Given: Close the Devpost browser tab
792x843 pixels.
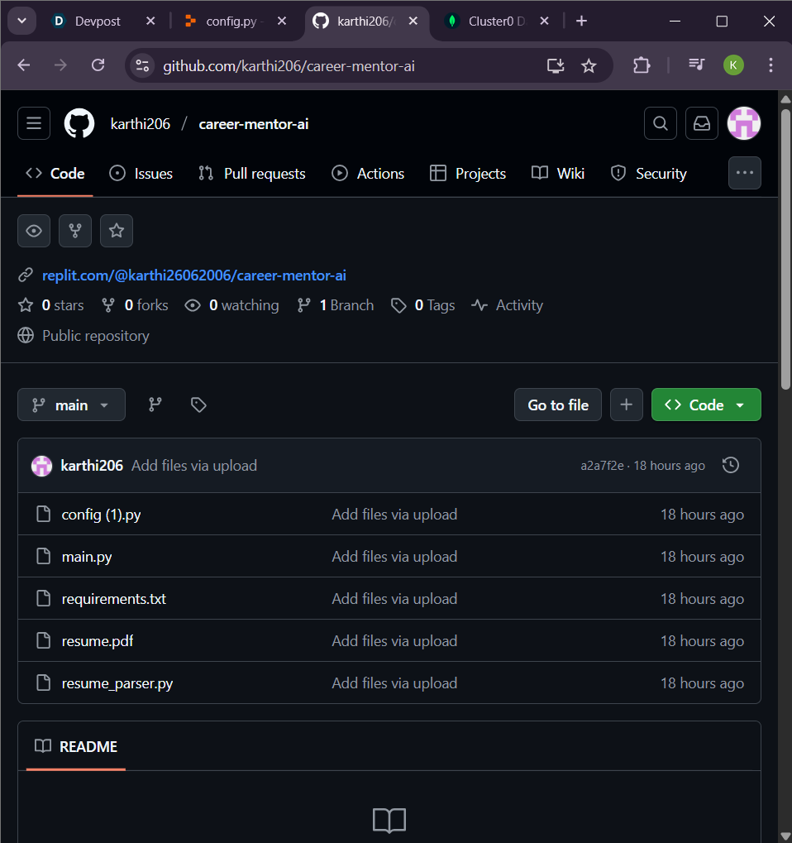Looking at the screenshot, I should pos(150,21).
